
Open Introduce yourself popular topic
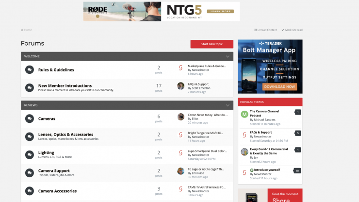[266, 170]
